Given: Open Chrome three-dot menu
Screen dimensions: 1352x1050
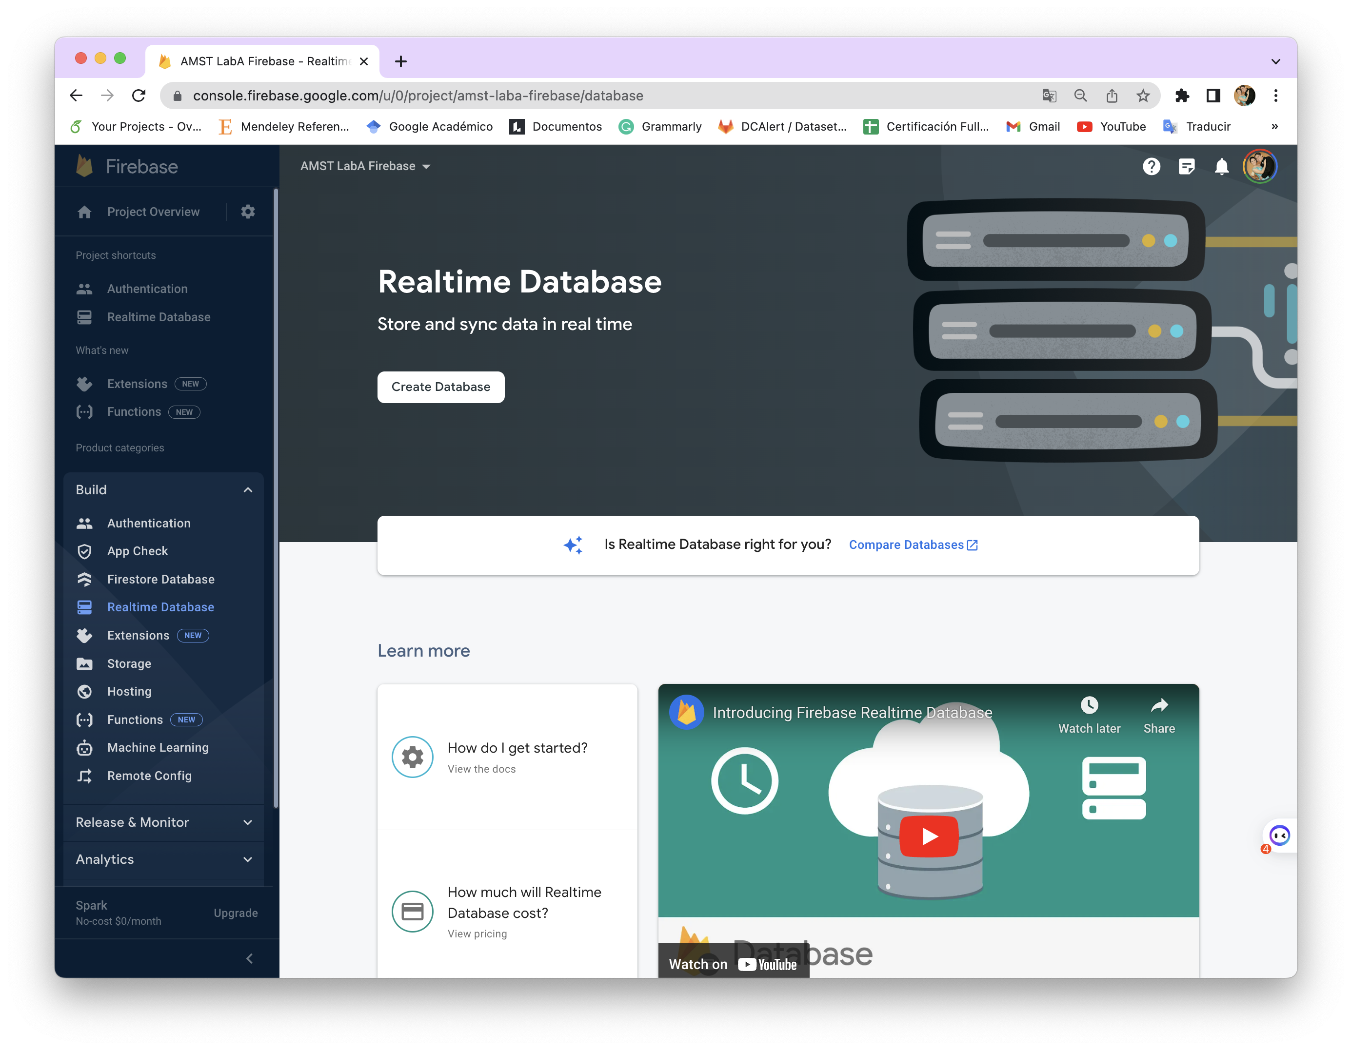Looking at the screenshot, I should click(1275, 95).
